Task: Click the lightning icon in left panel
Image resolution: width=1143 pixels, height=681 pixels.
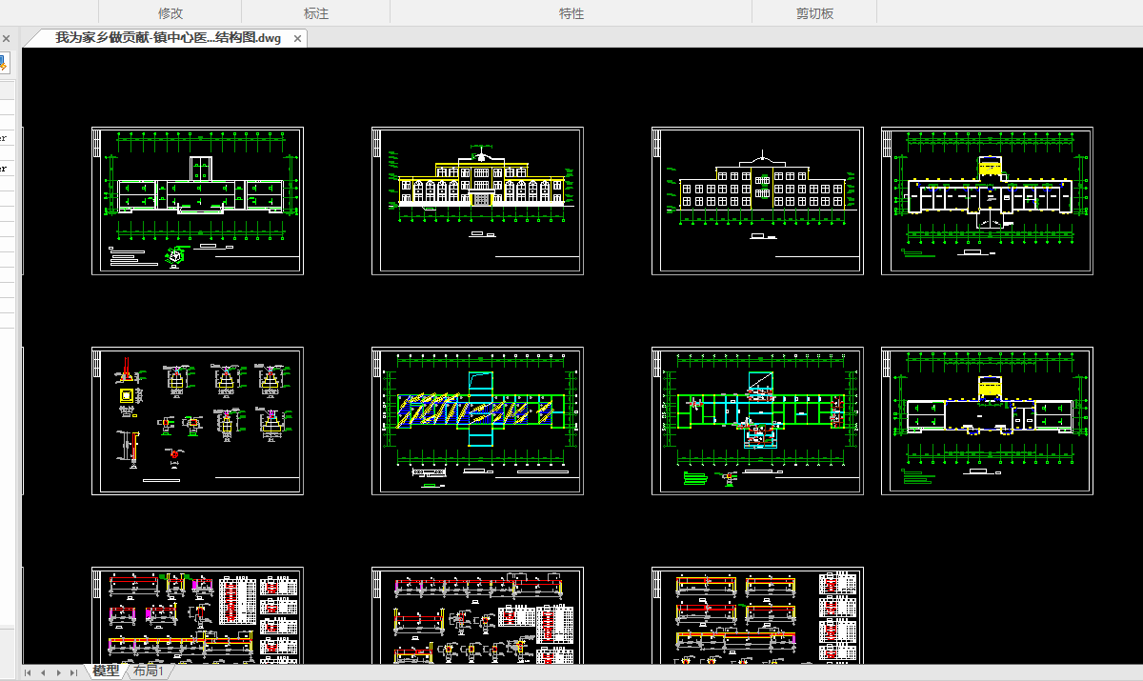Action: pos(3,63)
